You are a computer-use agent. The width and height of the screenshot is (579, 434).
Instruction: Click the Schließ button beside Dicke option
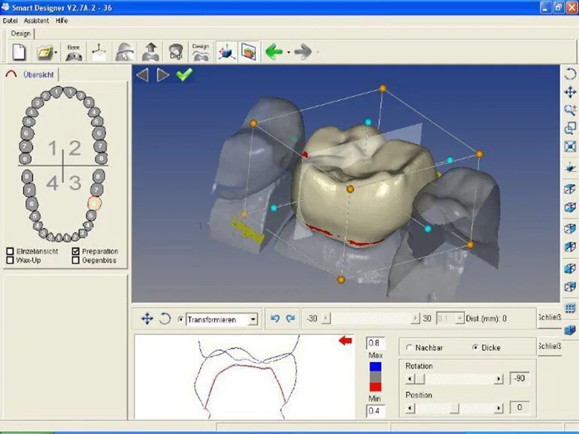tap(549, 346)
